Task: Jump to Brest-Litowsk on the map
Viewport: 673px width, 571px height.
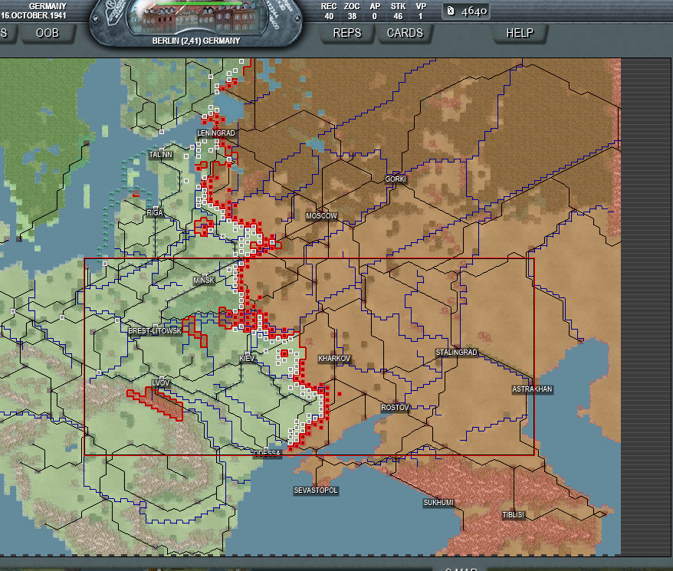Action: 155,331
